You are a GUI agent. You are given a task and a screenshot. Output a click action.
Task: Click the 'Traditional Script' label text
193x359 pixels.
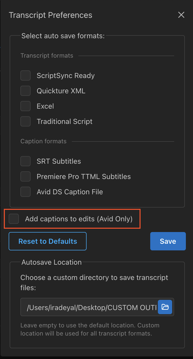coord(64,121)
